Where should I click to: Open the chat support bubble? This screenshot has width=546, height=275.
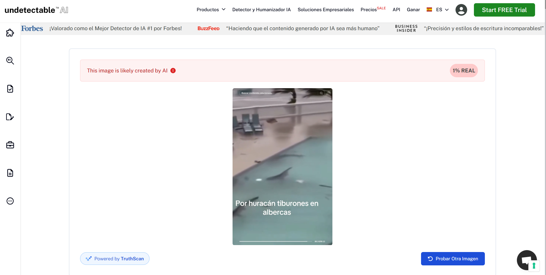(527, 260)
